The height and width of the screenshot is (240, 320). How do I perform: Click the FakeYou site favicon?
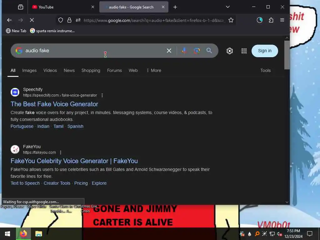pyautogui.click(x=15, y=149)
